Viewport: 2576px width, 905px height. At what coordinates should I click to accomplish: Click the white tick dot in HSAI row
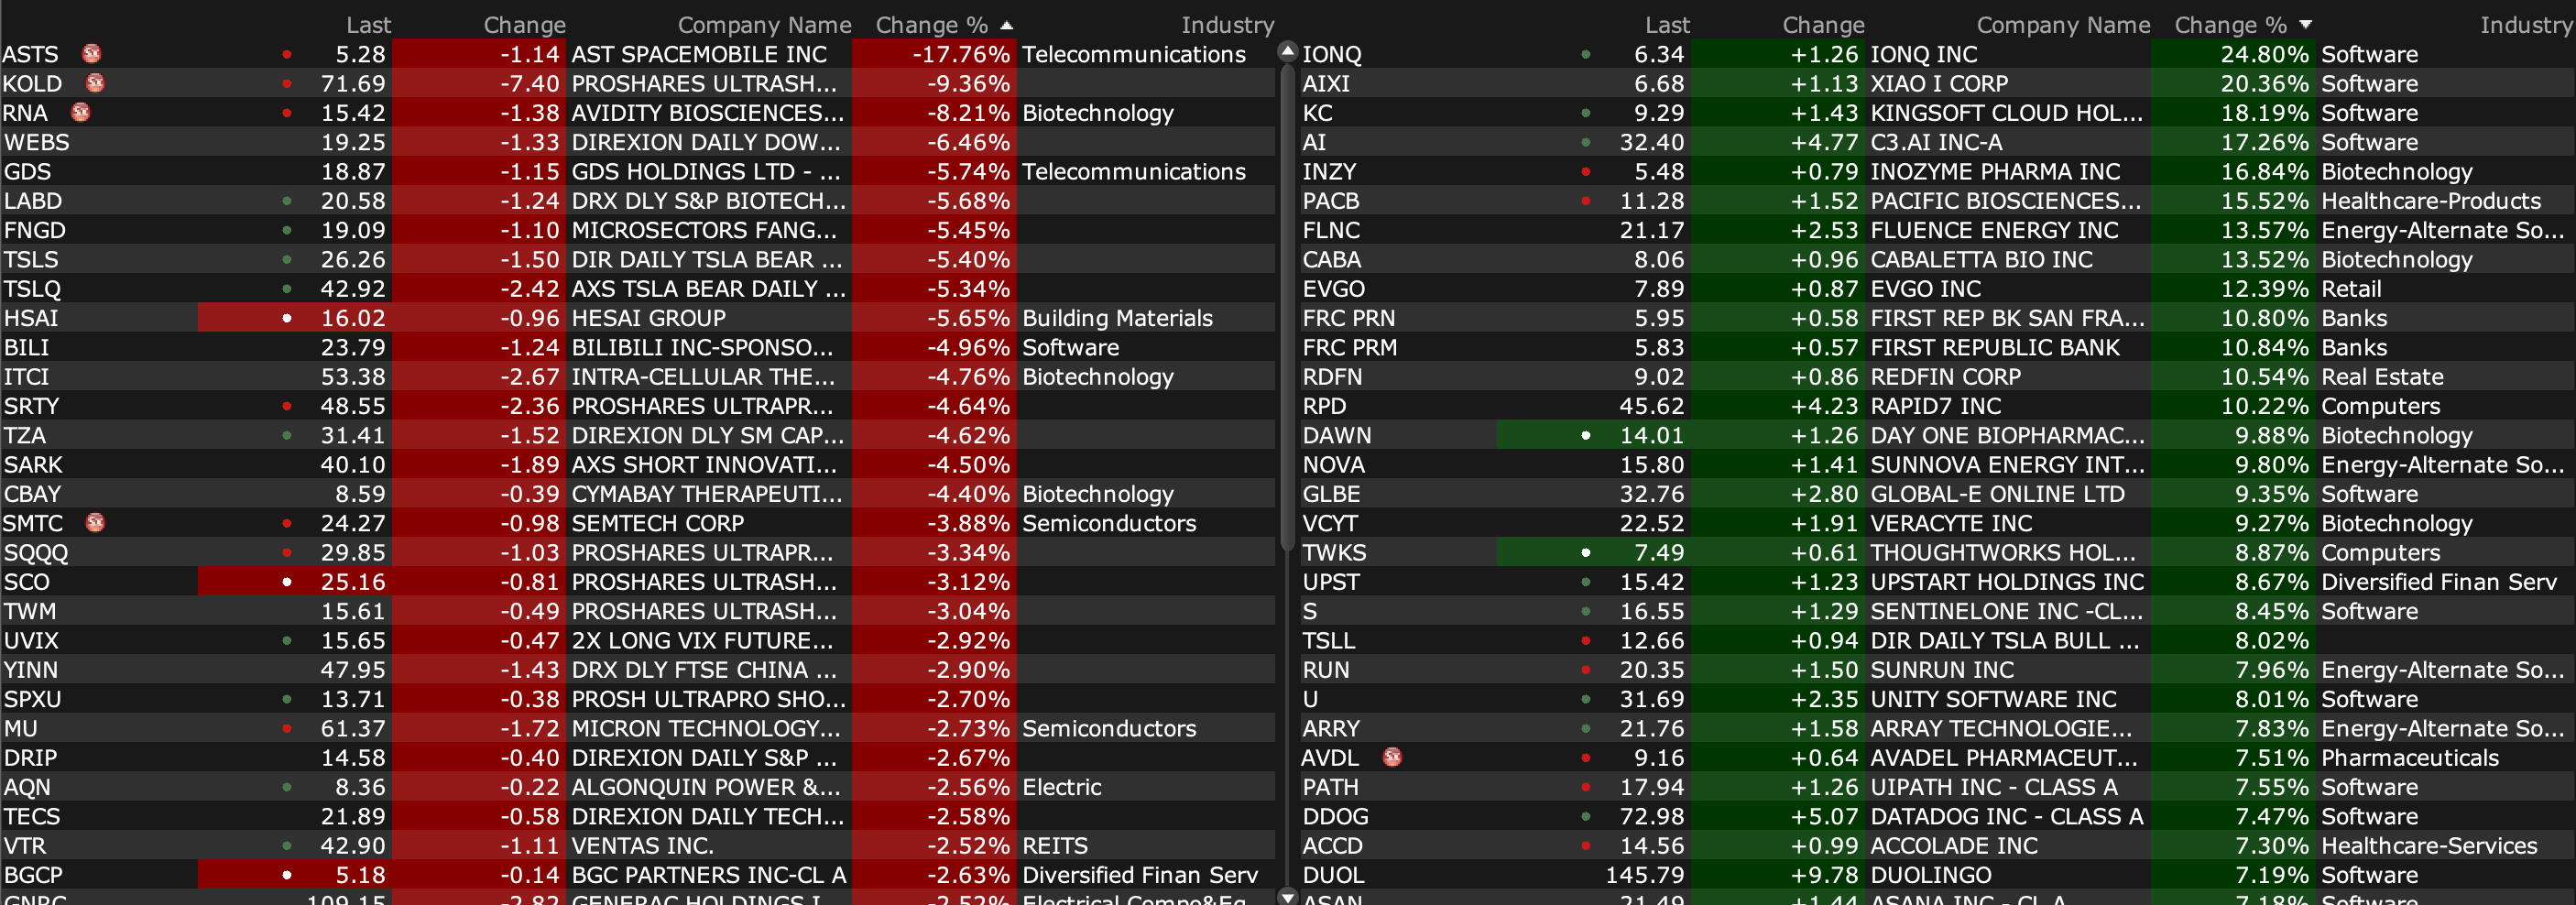coord(287,318)
